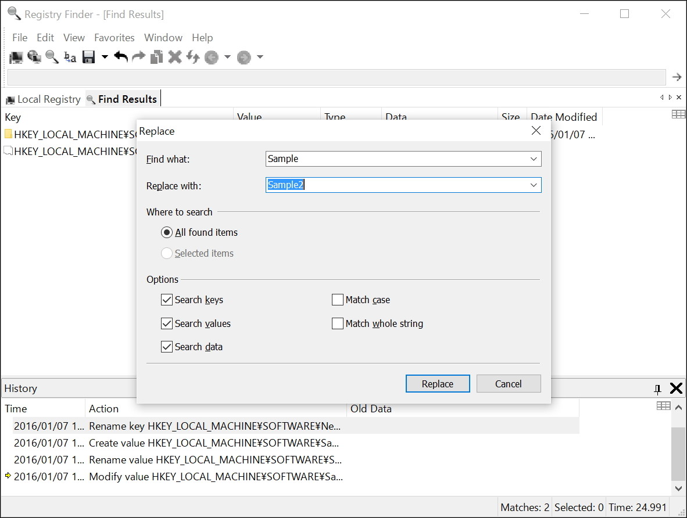Open the Forward history dropdown arrow
The width and height of the screenshot is (687, 518).
point(260,57)
